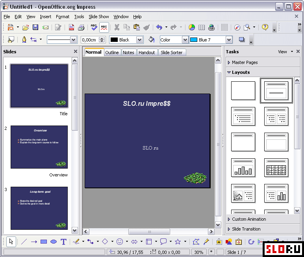Viewport: 304px width, 257px height.
Task: Click the Hyperlink icon
Action: (211, 27)
